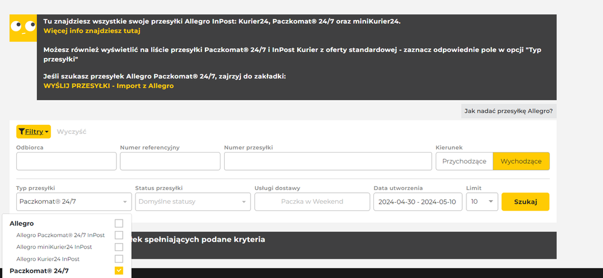Click Jak nadać przesyłkę Allegro? button
The height and width of the screenshot is (278, 603).
coord(508,112)
